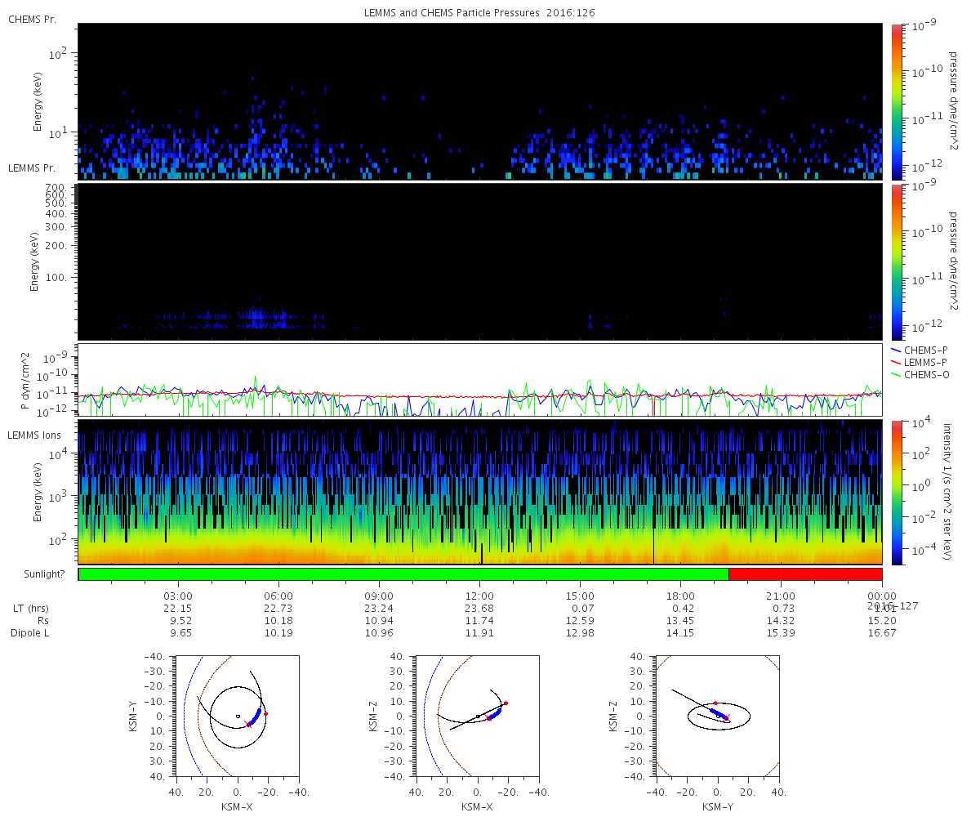Click the LEMMS pressure color scale bar
Screen dimensions: 980x817
pyautogui.click(x=897, y=261)
